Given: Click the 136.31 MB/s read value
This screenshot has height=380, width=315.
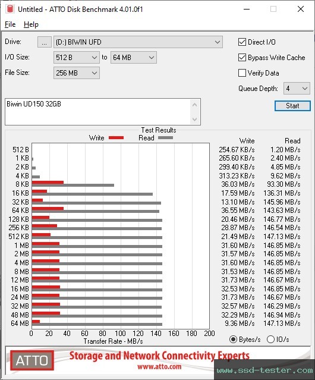Looking at the screenshot, I should (282, 193).
